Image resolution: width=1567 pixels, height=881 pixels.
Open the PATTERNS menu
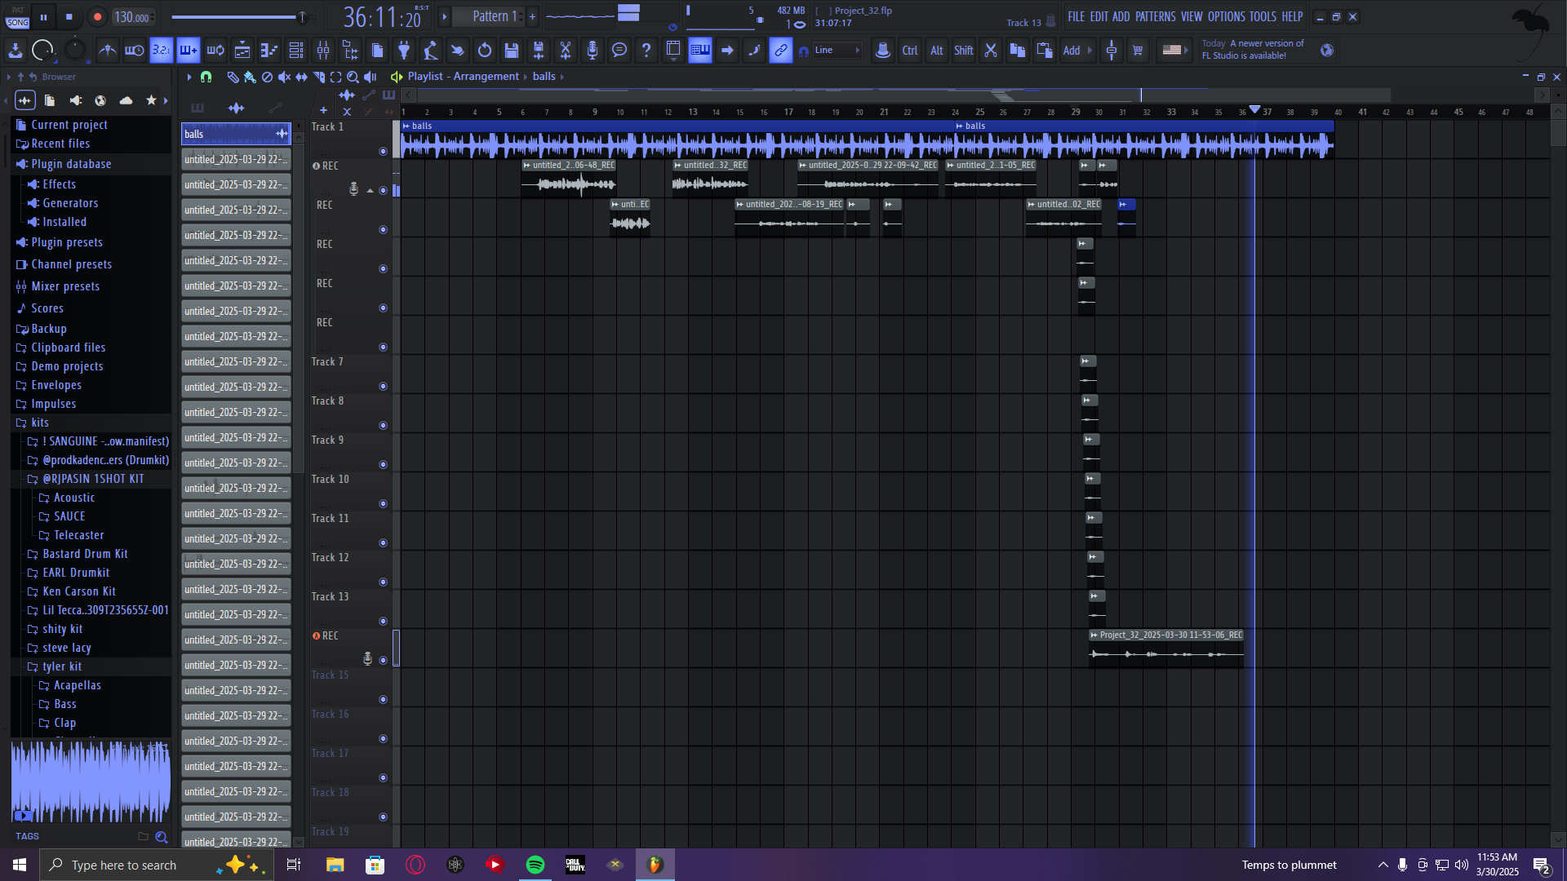point(1155,16)
